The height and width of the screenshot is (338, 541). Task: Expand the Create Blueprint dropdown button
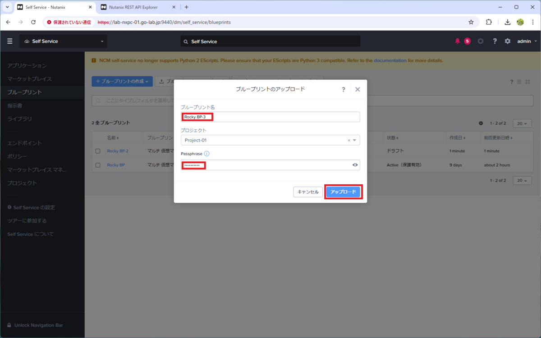(122, 82)
